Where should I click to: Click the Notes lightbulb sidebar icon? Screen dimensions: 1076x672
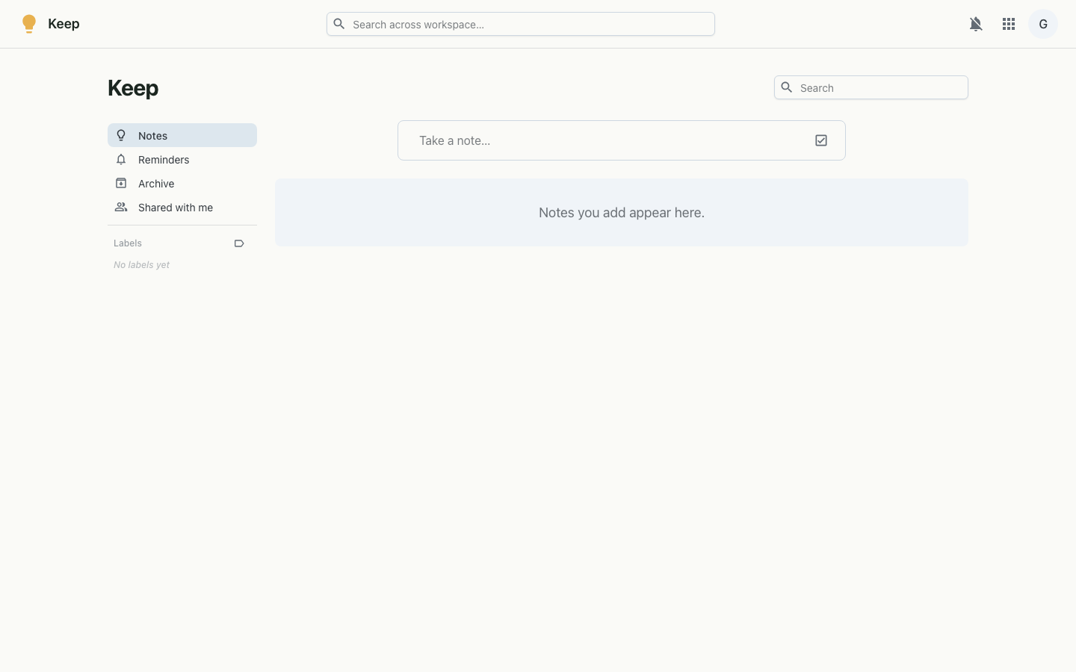click(x=121, y=135)
